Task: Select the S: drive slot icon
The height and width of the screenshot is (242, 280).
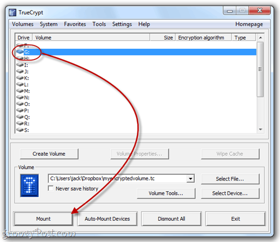Action: [x=20, y=130]
